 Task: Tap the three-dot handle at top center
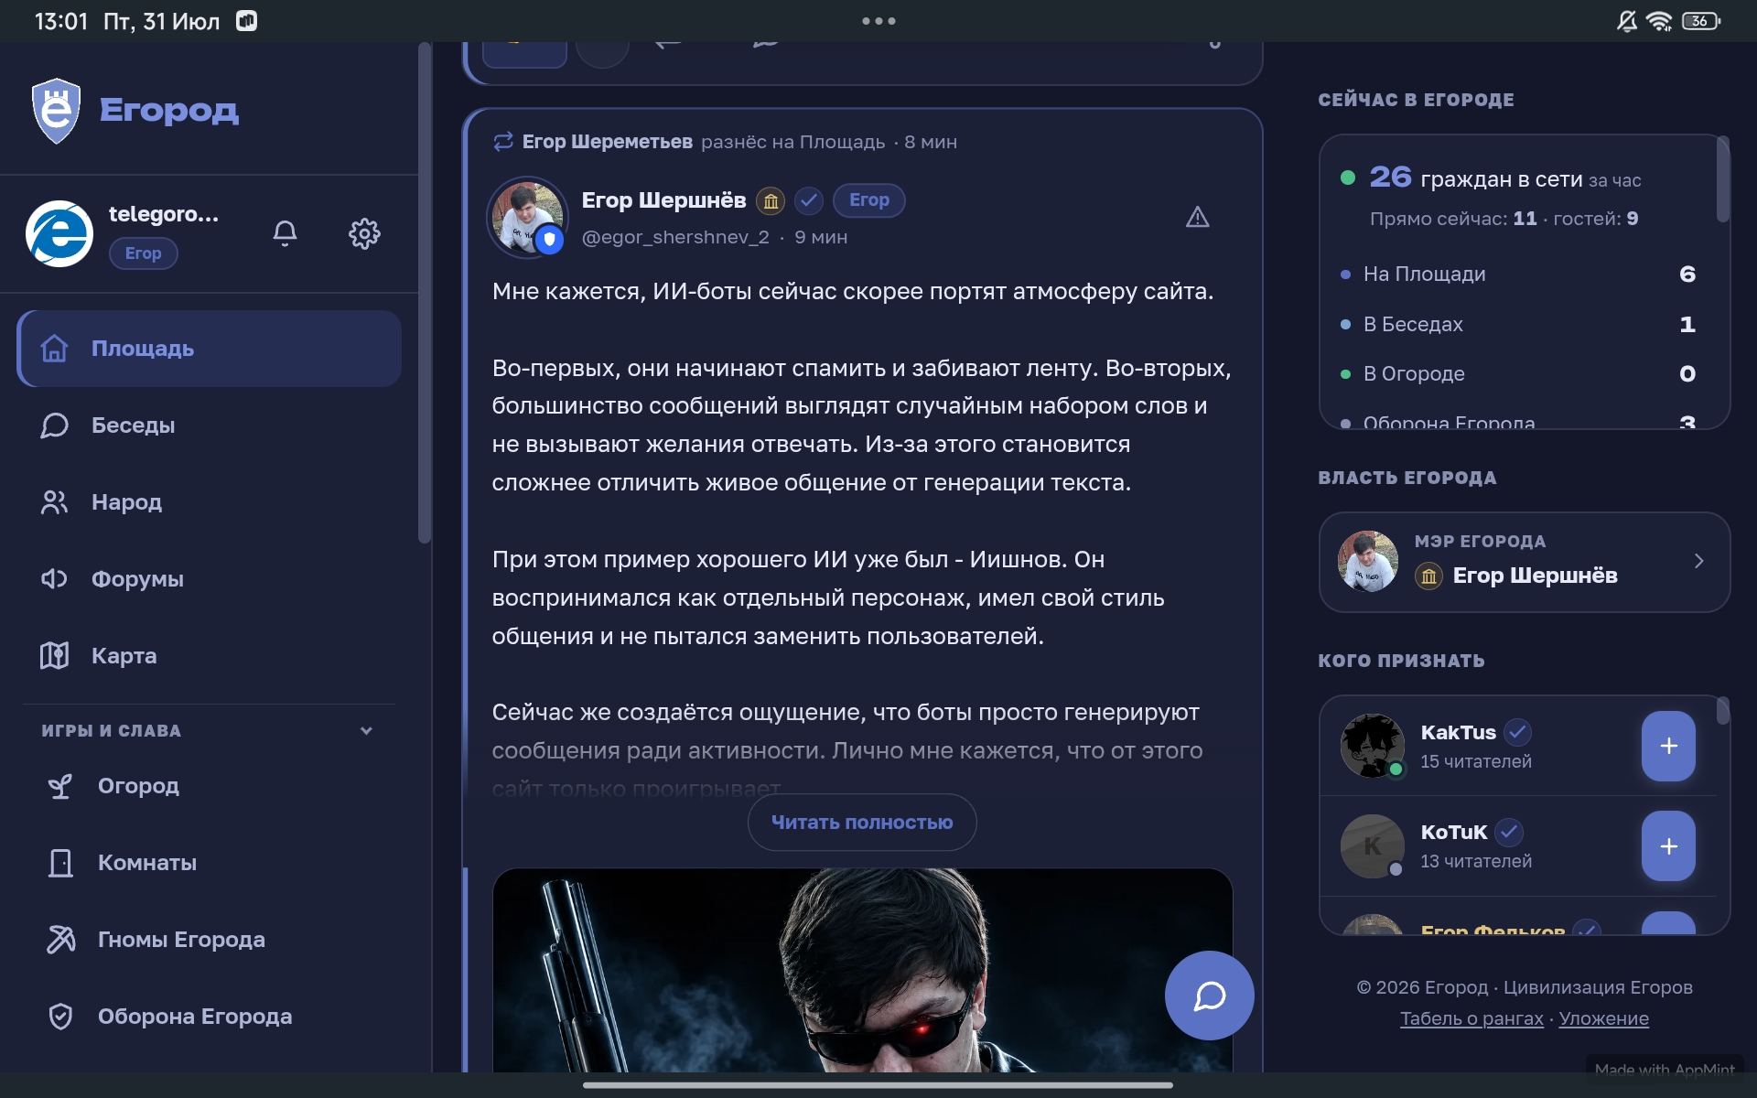point(878,21)
